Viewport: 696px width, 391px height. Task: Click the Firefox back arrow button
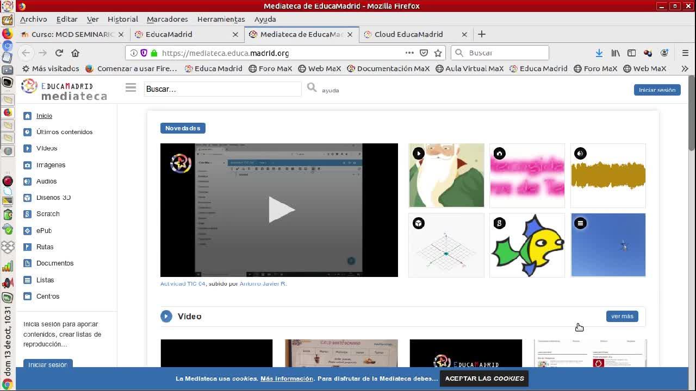pos(26,53)
